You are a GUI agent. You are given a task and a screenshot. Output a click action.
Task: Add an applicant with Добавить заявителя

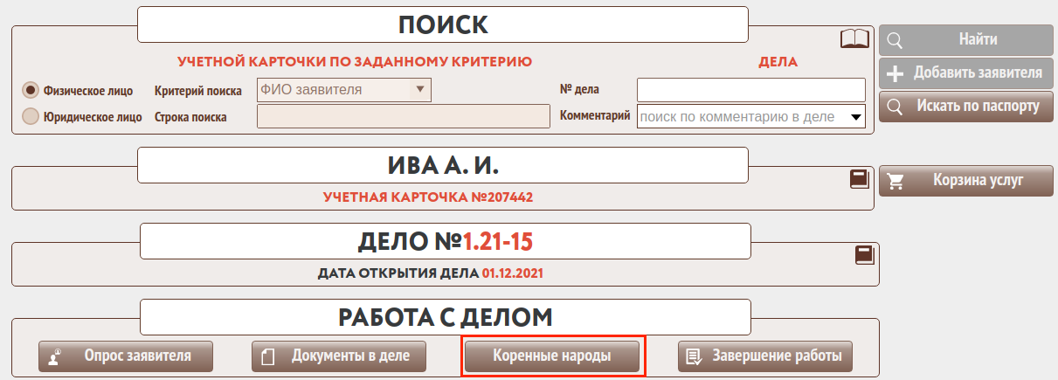click(x=965, y=73)
